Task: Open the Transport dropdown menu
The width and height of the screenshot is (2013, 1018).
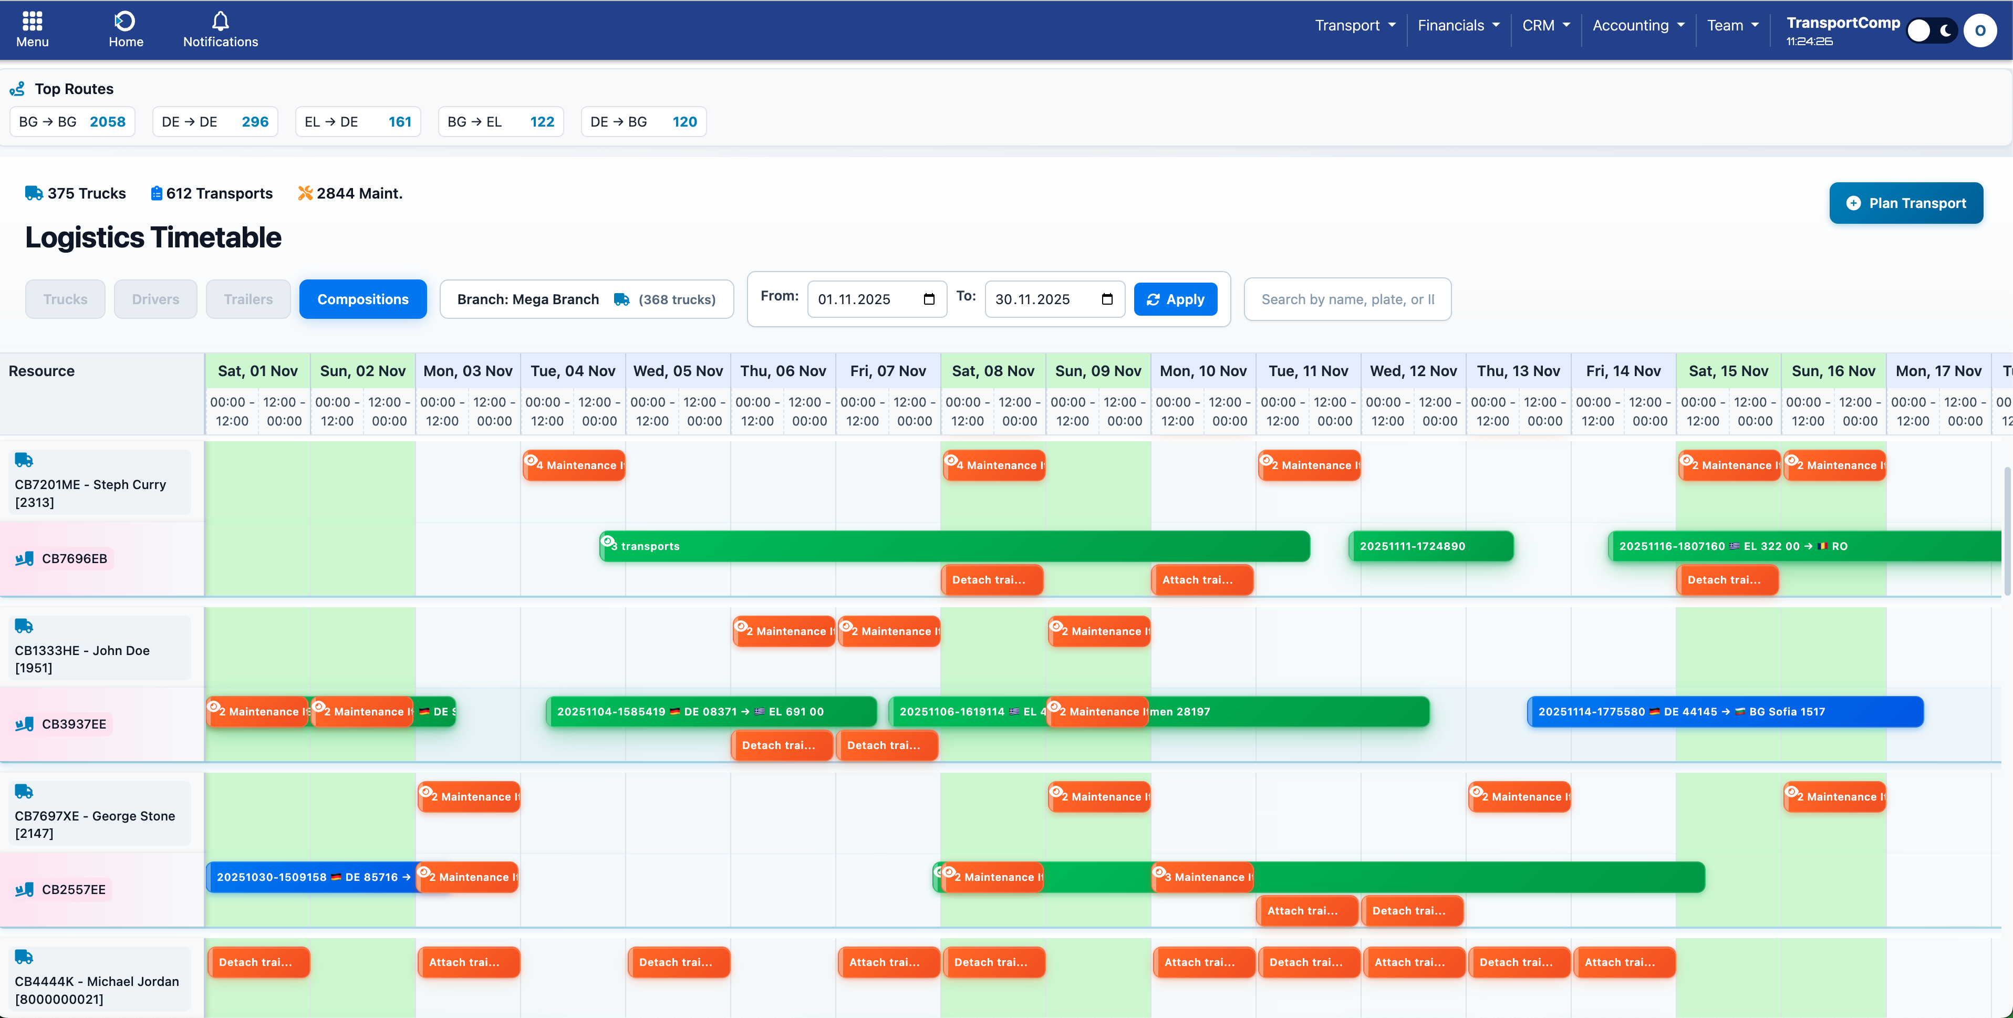Action: click(x=1354, y=24)
